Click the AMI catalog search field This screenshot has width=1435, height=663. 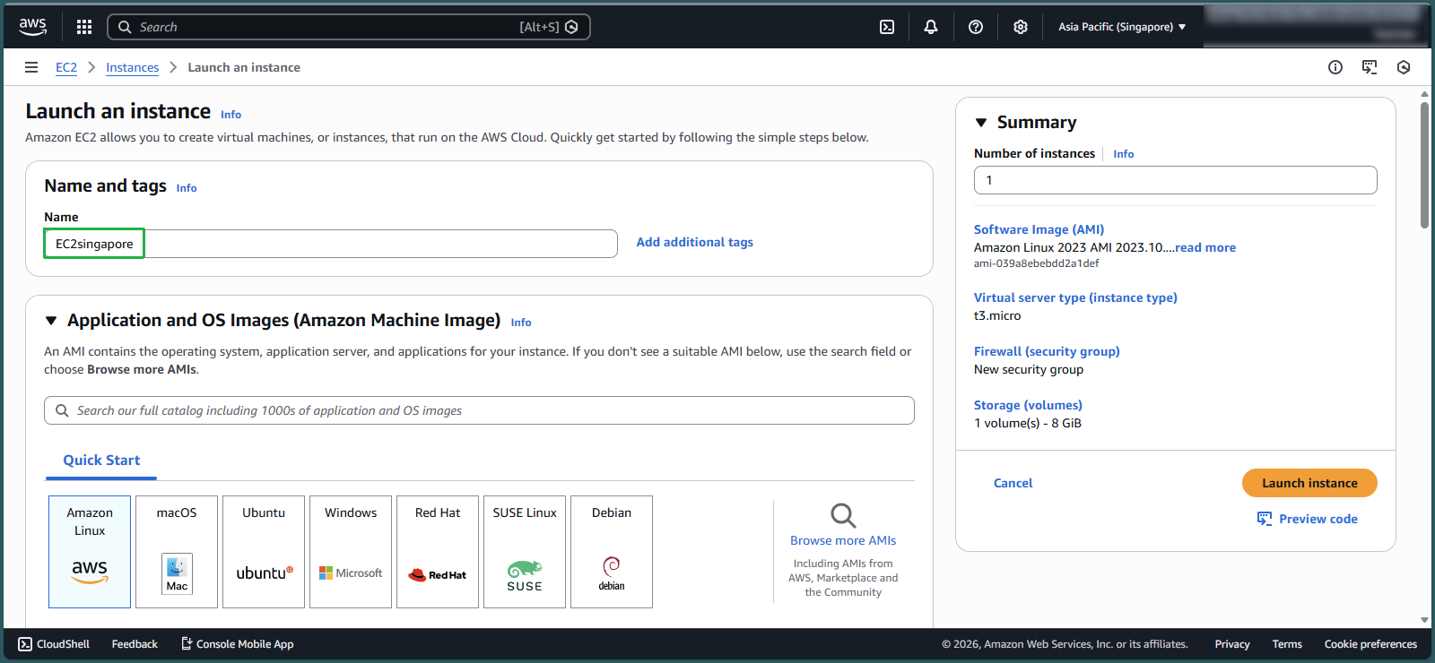tap(479, 410)
